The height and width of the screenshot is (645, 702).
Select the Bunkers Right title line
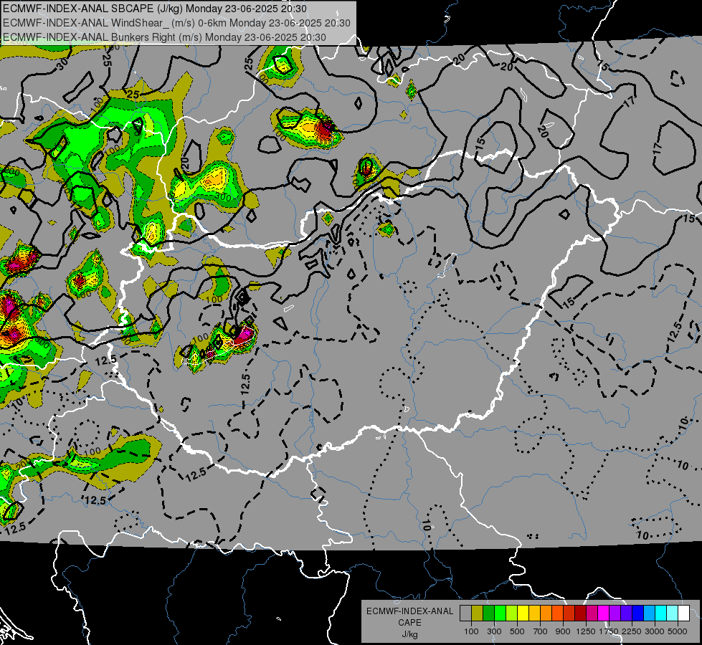164,37
